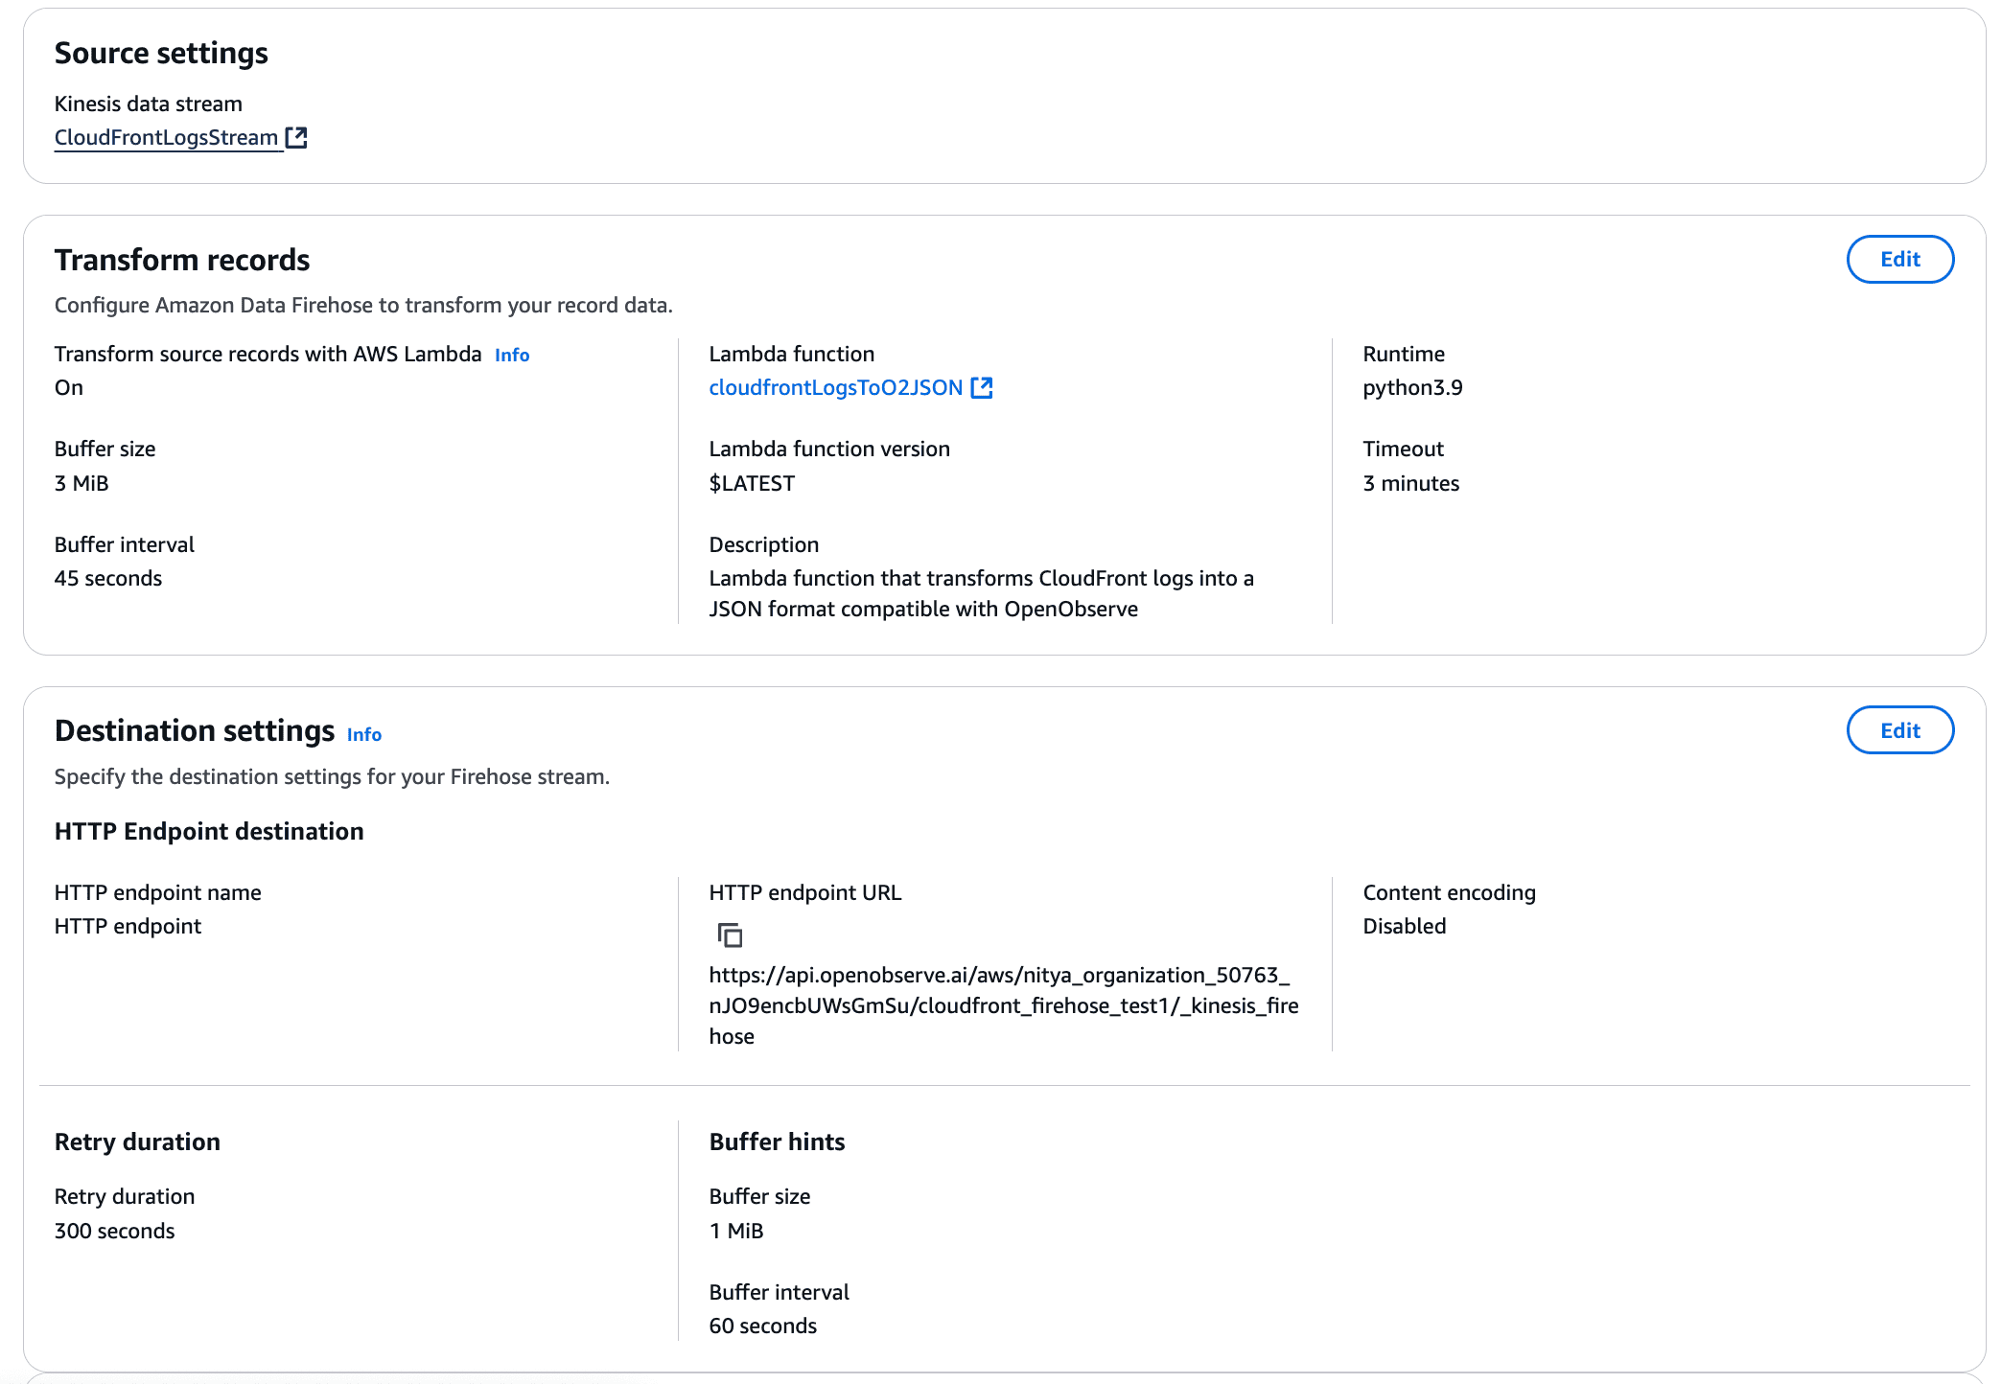2002x1384 pixels.
Task: Click the external link icon beside the Lambda function
Action: coord(983,387)
